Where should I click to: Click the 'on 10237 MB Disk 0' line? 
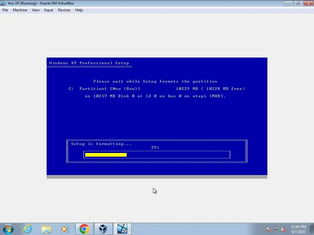(155, 96)
